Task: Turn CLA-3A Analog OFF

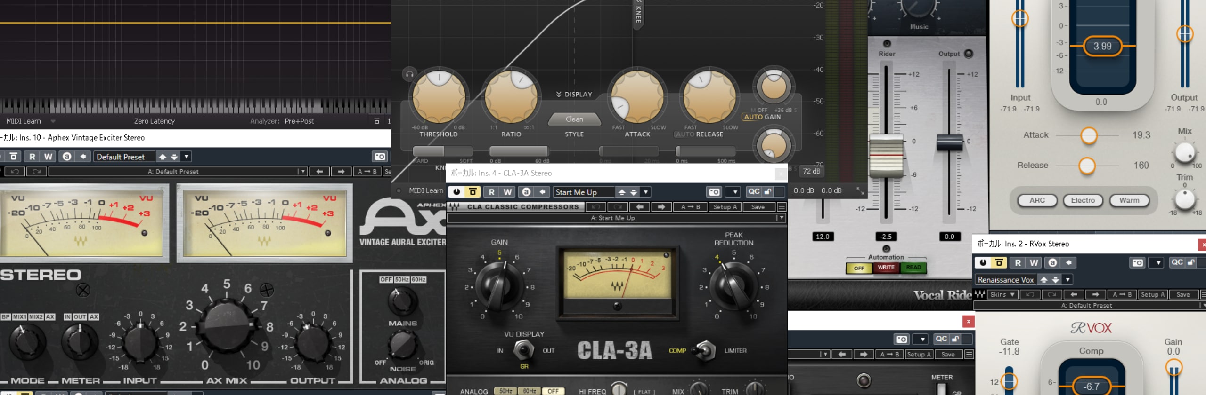Action: tap(553, 391)
